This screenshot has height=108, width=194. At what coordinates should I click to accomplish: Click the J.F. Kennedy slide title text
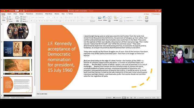[x=61, y=57]
